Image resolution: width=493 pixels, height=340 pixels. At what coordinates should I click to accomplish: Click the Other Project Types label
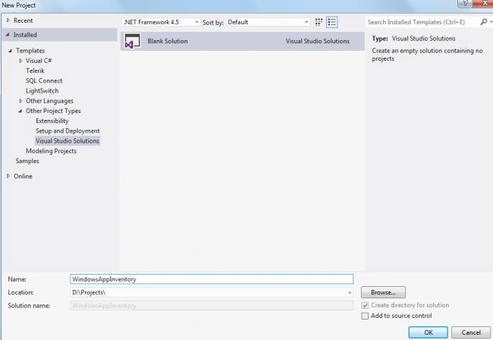(x=53, y=111)
